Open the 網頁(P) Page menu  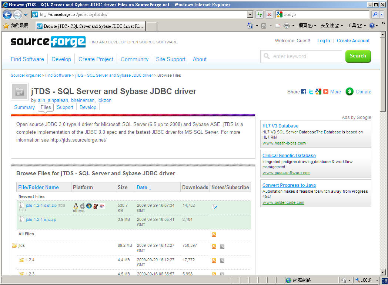(307, 26)
